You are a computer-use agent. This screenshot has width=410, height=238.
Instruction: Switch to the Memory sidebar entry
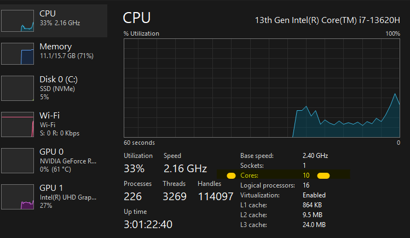point(54,54)
